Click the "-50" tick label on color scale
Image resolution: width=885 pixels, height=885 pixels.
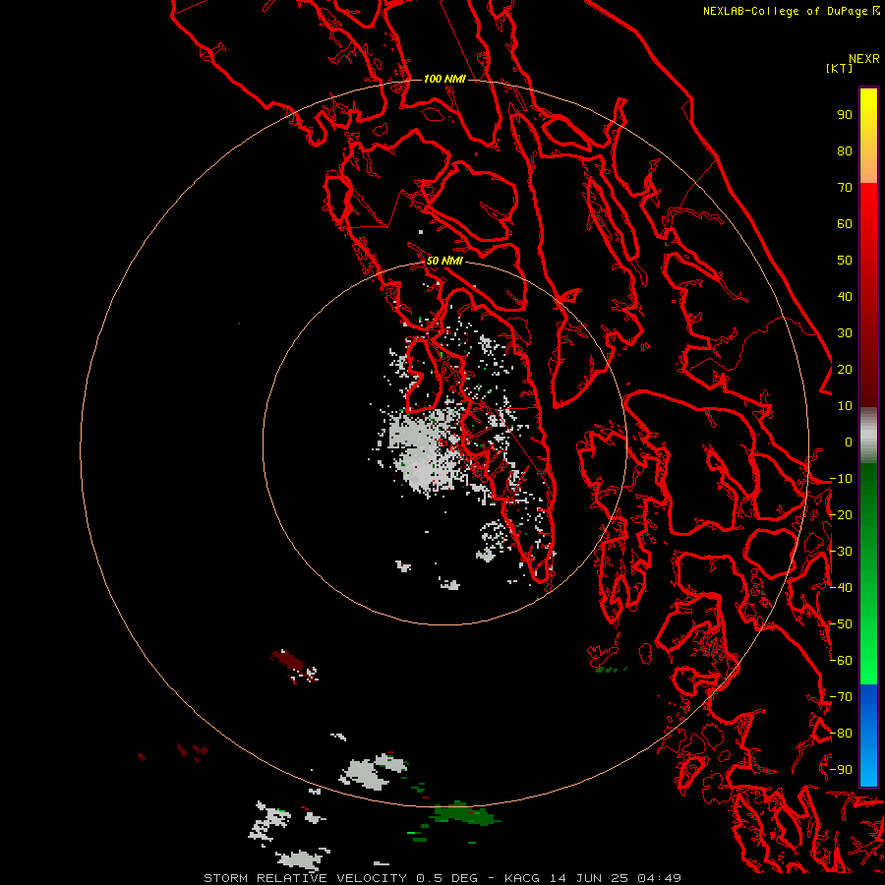coord(841,624)
